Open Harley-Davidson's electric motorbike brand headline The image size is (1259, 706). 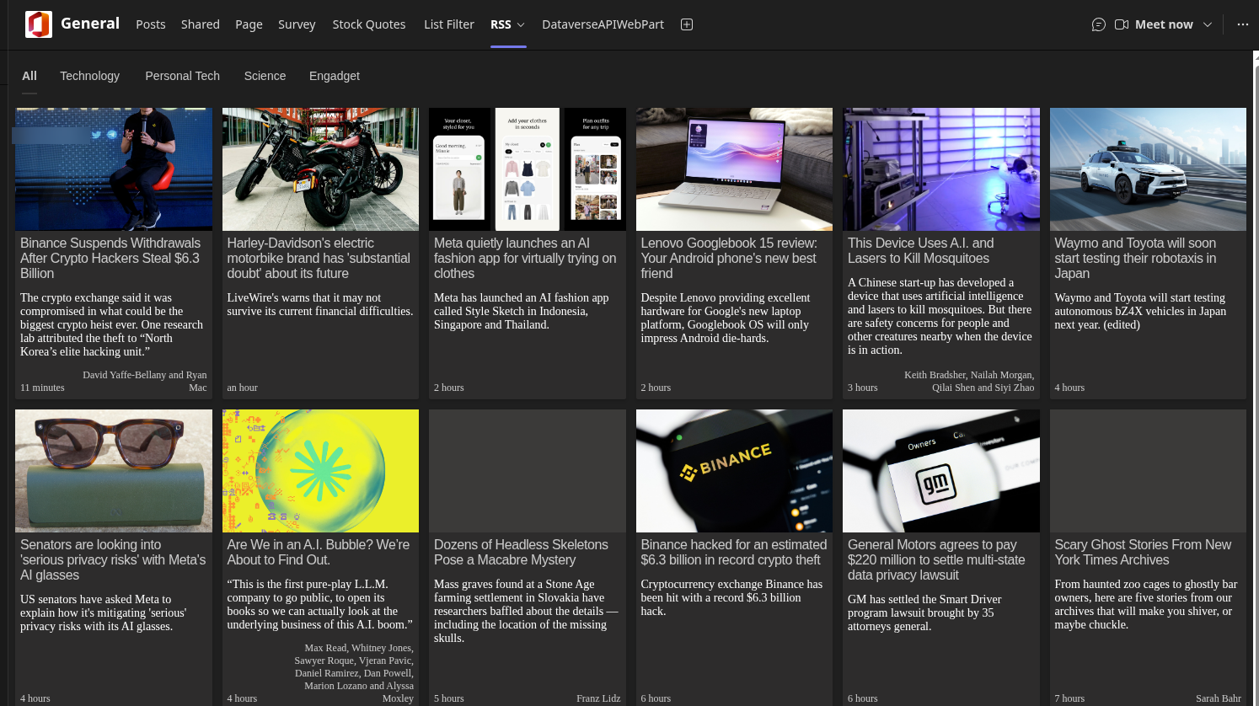pos(319,258)
